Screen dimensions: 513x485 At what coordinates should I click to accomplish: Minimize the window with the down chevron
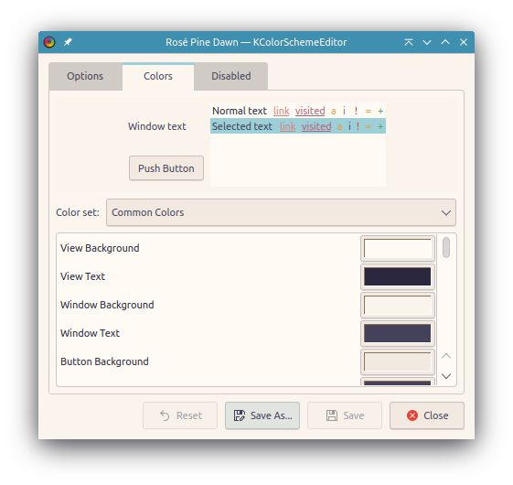click(427, 42)
